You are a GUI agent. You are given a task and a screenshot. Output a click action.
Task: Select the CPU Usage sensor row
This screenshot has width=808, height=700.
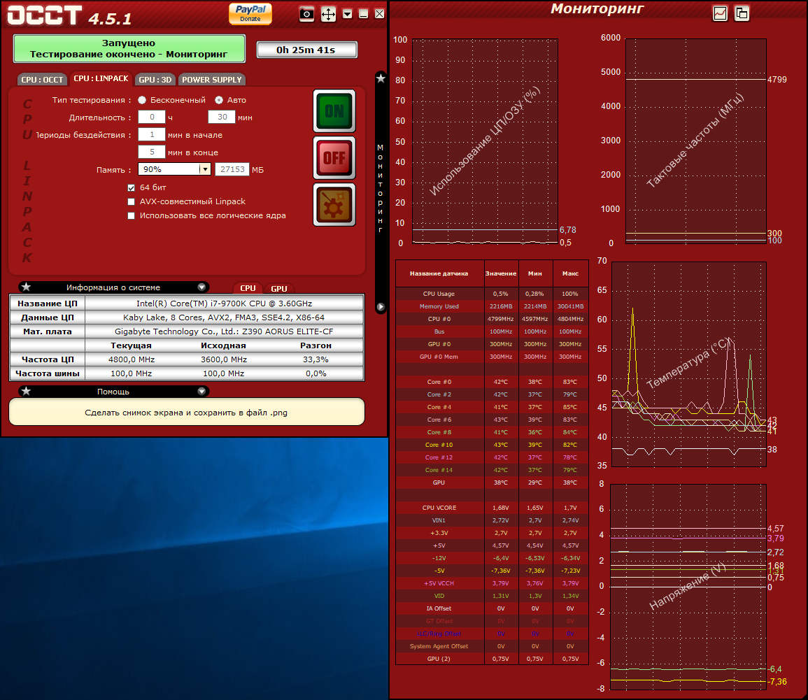point(492,294)
